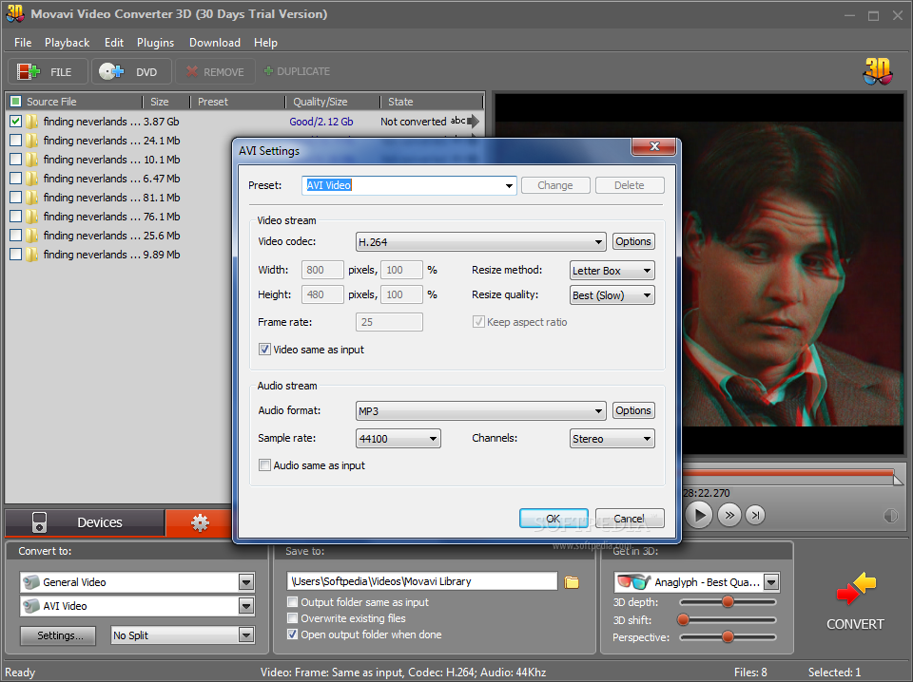Open the Plugins menu

coord(155,43)
